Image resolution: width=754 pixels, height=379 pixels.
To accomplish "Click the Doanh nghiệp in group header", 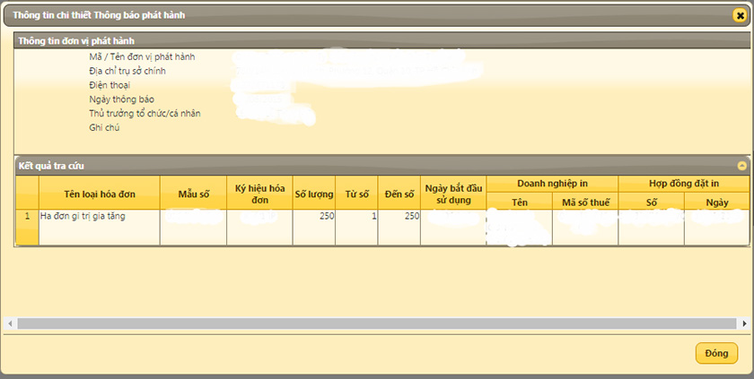I will pyautogui.click(x=552, y=183).
